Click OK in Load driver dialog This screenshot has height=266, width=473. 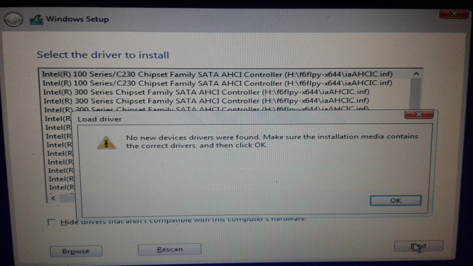(395, 201)
